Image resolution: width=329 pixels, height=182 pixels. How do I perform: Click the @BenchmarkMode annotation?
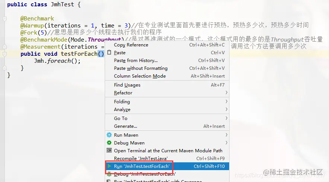44,39
